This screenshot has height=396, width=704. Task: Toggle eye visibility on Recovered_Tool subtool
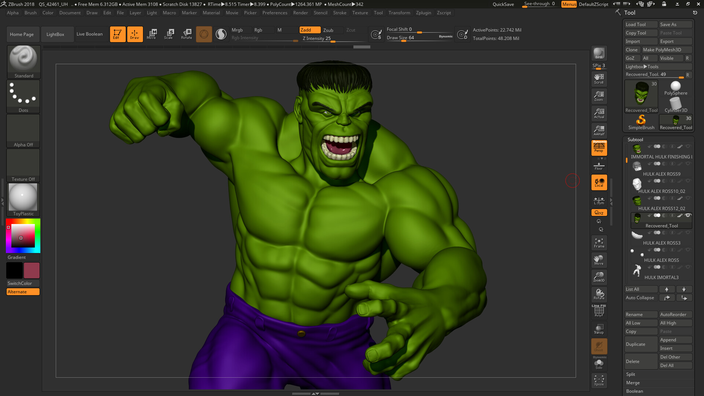click(688, 216)
